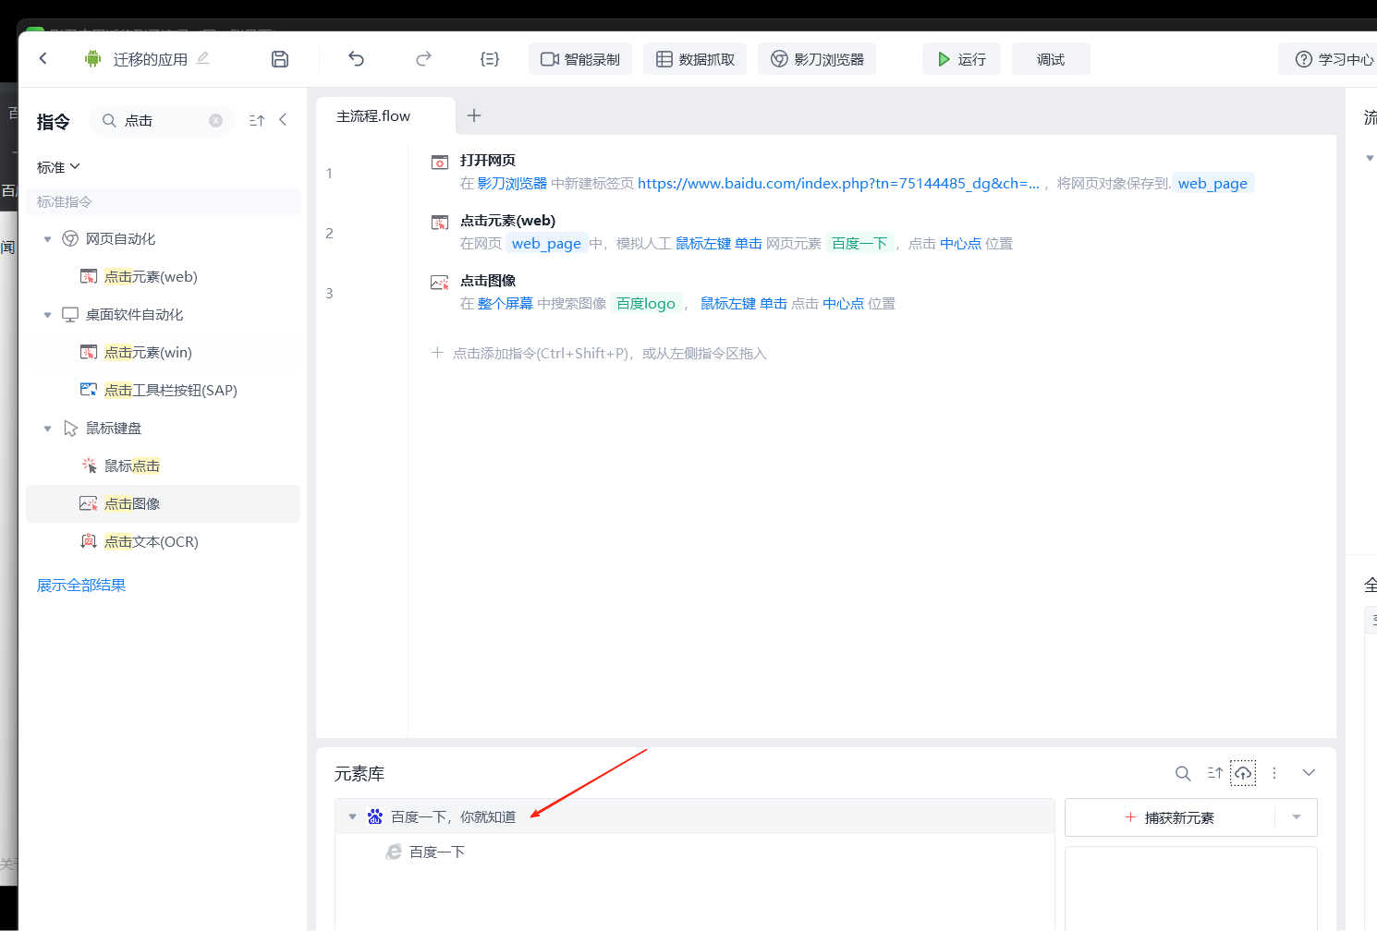Select the 主流程.flow tab
Viewport: 1377px width, 931px height.
373,116
